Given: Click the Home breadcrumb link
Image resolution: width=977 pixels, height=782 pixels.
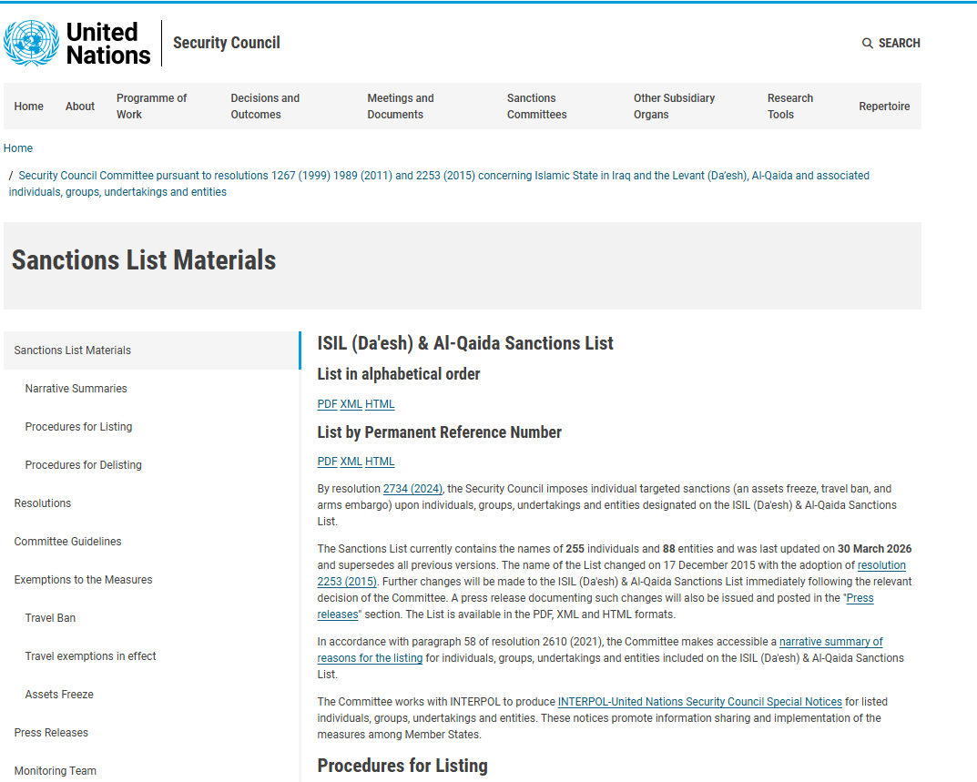Looking at the screenshot, I should (18, 148).
